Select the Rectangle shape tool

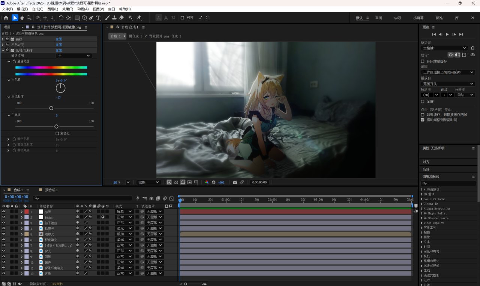tap(77, 18)
